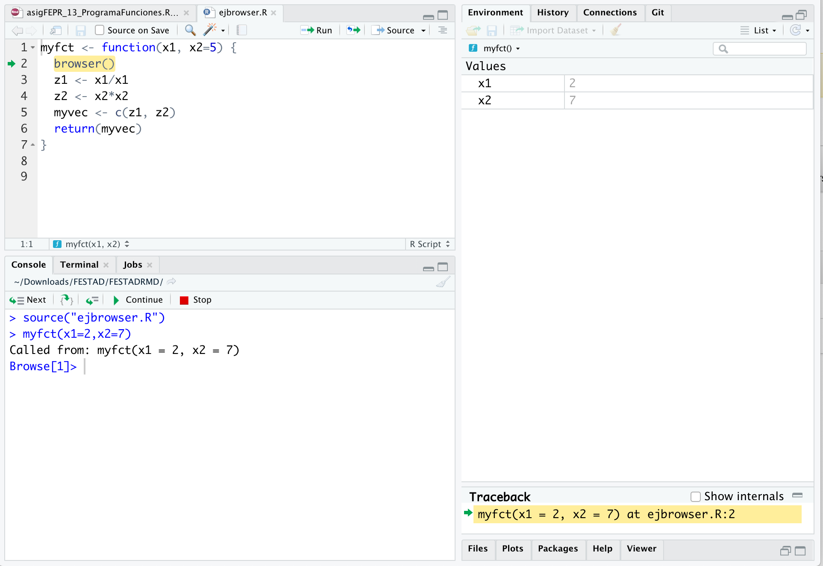Switch to asigFEPR_13_ProgramaFunciones tab
Screen dimensions: 823x566
point(102,12)
